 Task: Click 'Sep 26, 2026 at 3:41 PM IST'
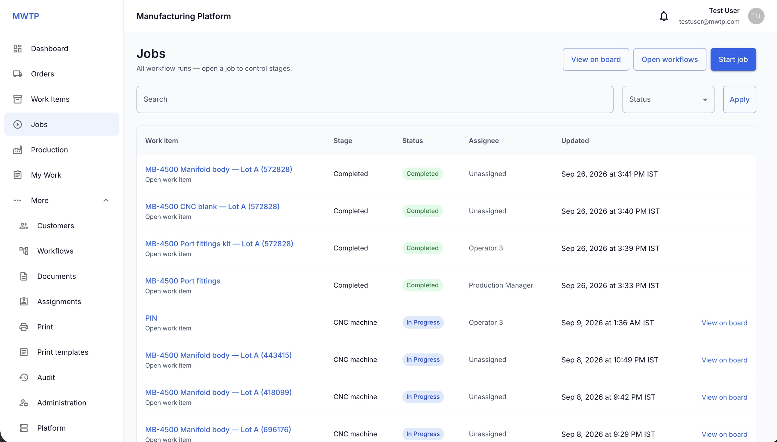pyautogui.click(x=609, y=174)
